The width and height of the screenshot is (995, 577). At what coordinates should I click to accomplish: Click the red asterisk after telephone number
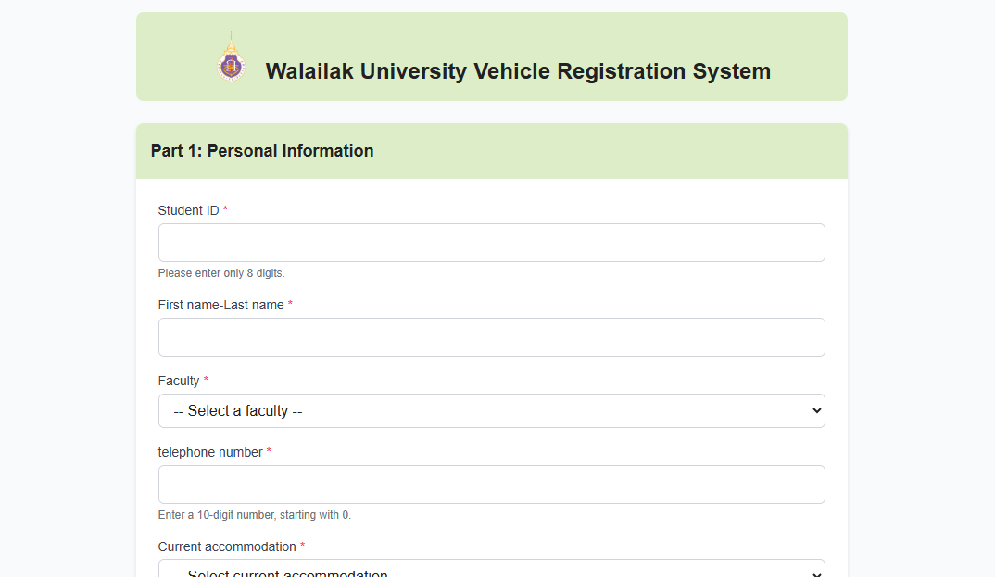269,452
